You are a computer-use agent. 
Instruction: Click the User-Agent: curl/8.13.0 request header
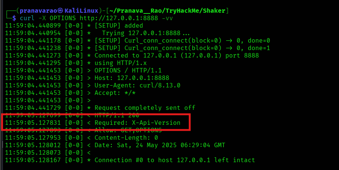click(138, 85)
